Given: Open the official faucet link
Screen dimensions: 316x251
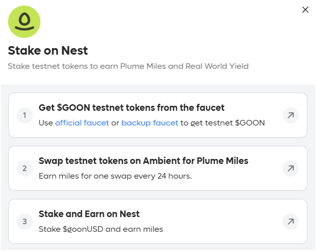Looking at the screenshot, I should 82,122.
